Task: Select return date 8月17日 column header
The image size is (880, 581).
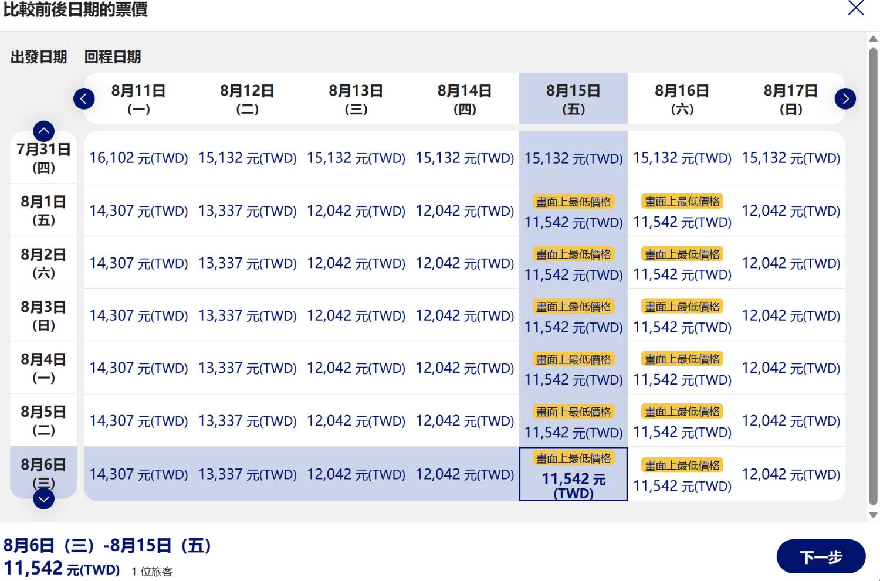Action: [x=791, y=98]
